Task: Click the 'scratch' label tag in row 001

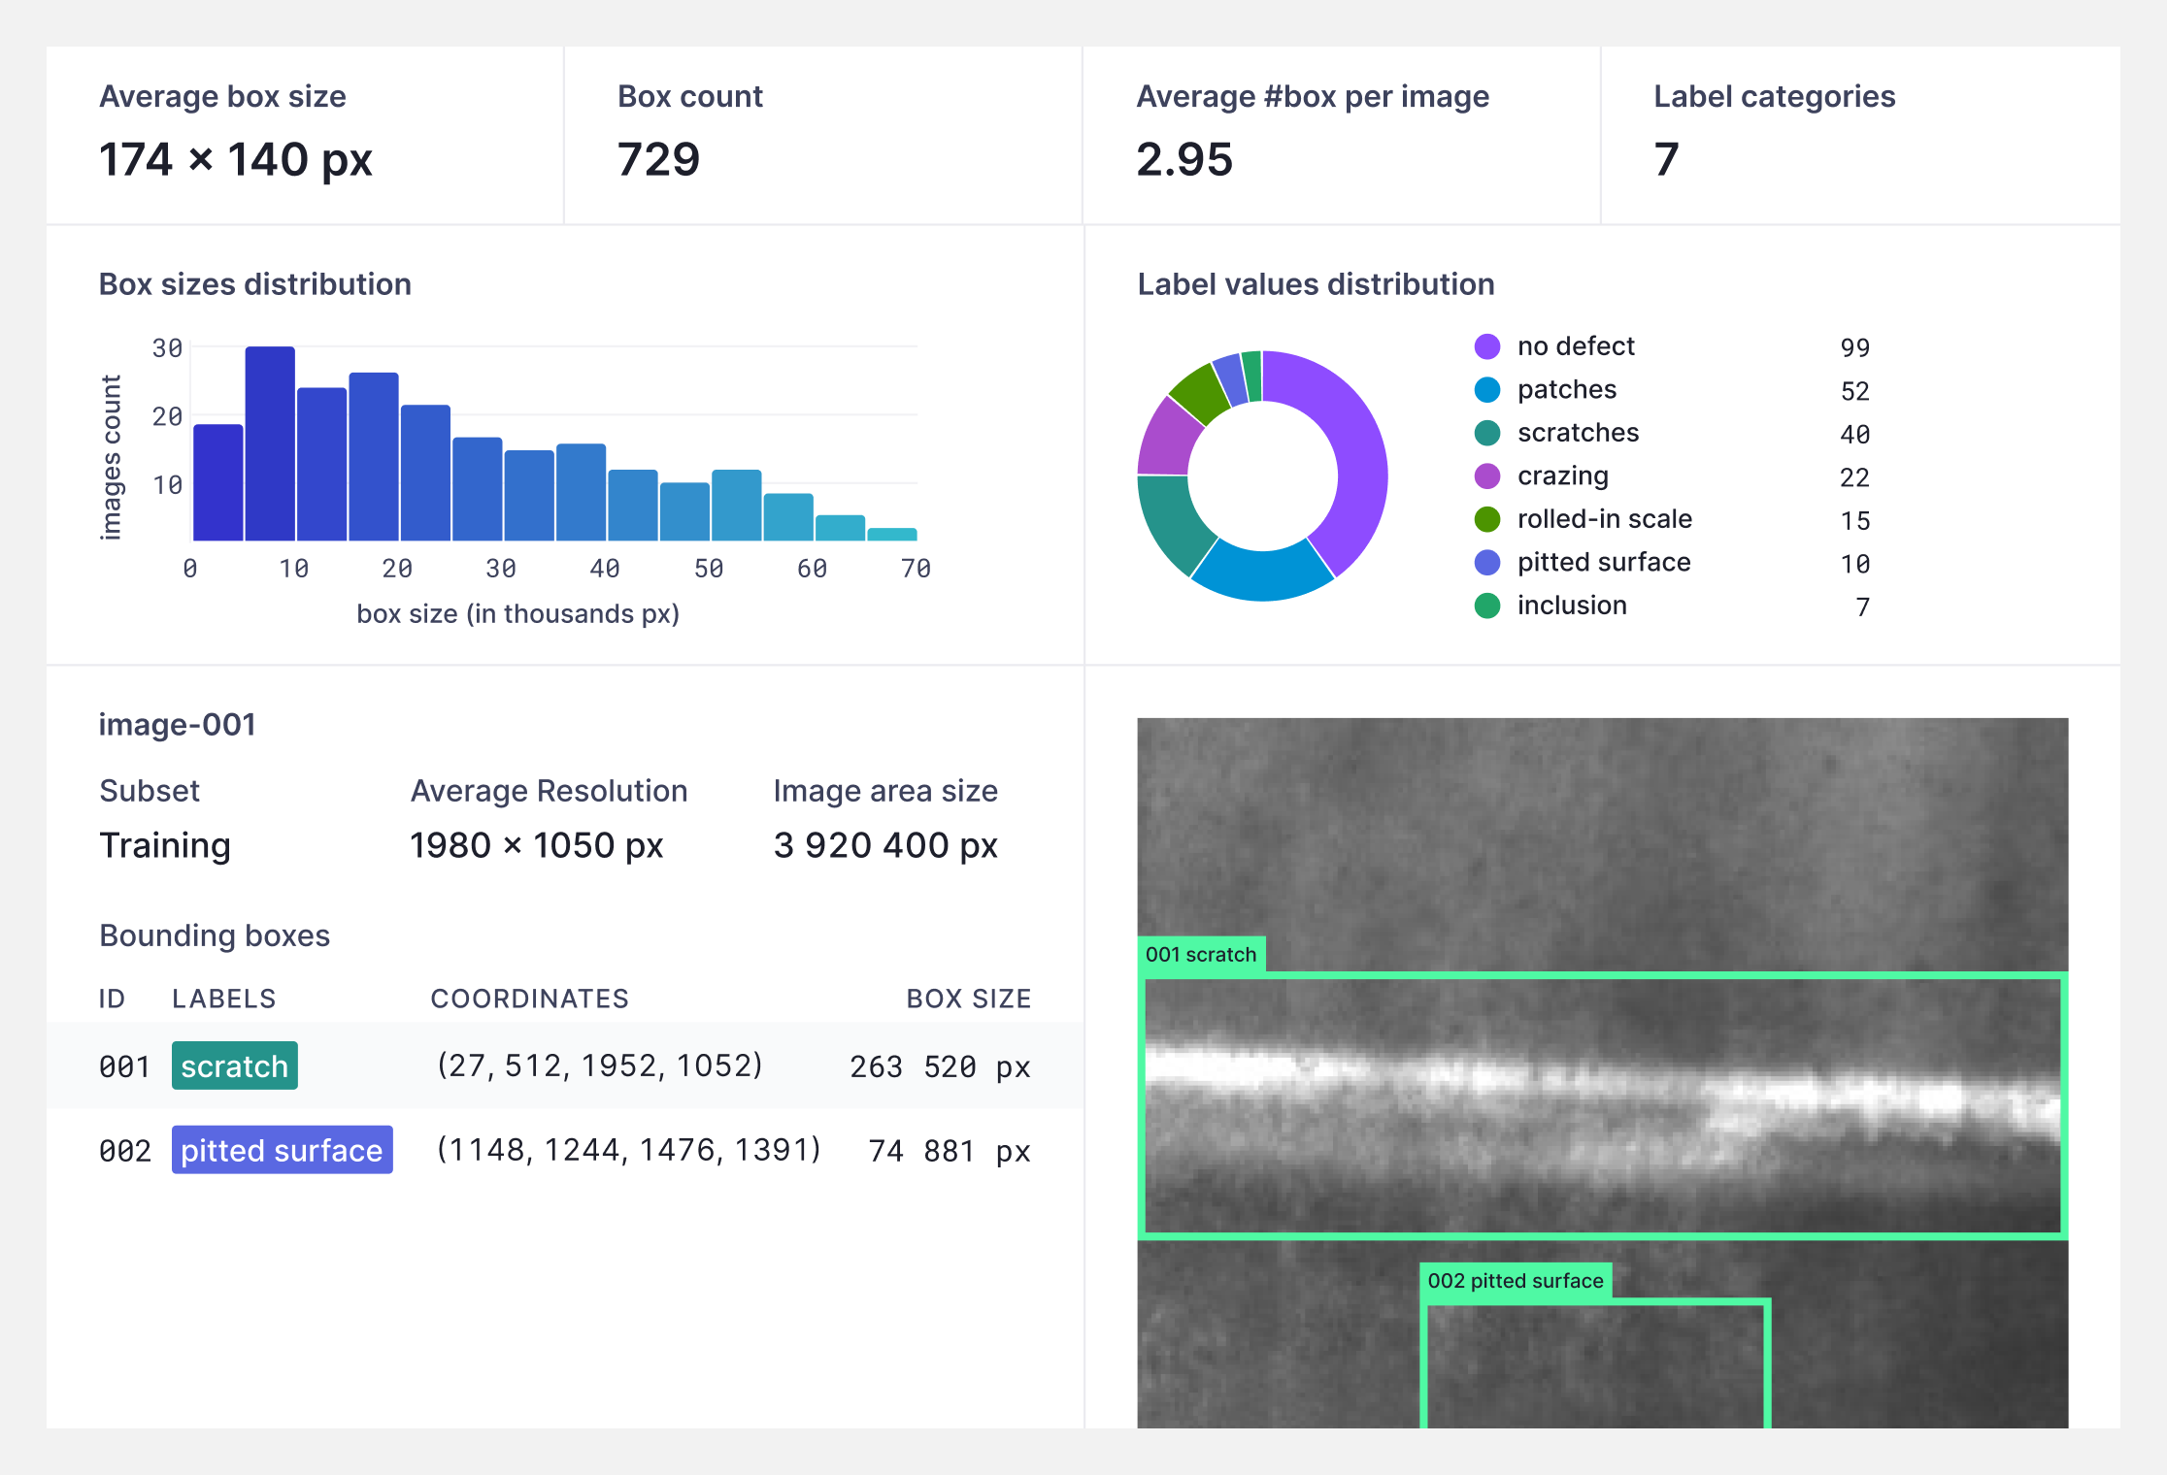Action: pos(234,1065)
